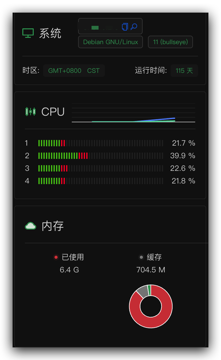Click CPU core 4 usage bar
The width and height of the screenshot is (221, 360).
pos(101,181)
